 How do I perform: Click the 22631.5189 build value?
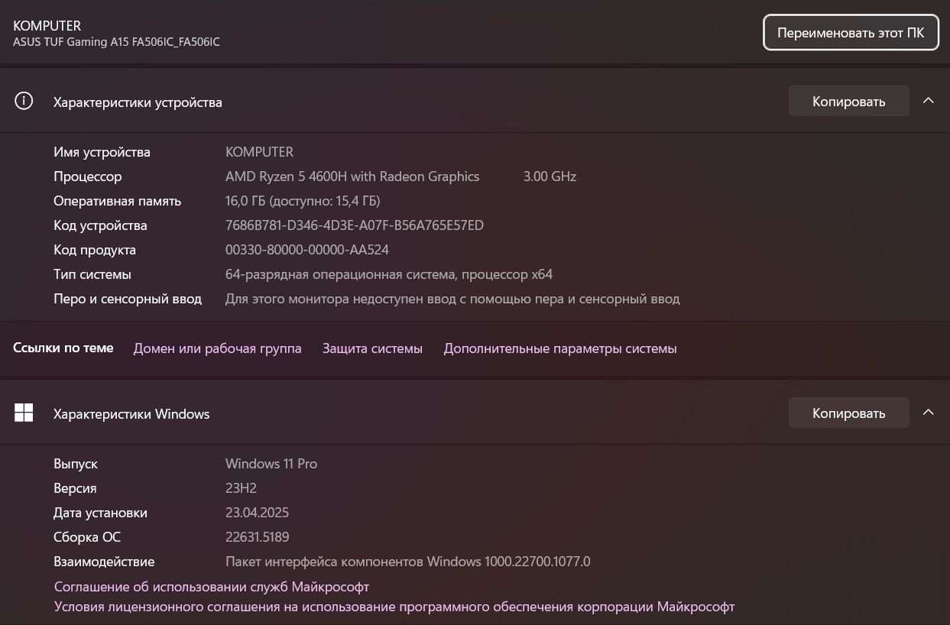(x=258, y=537)
